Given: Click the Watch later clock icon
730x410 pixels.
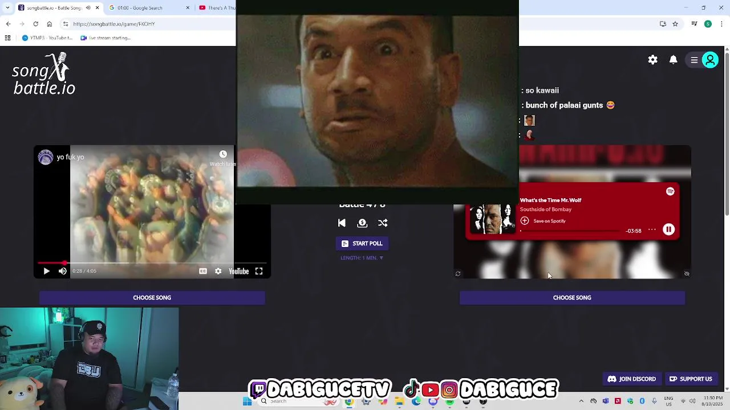Looking at the screenshot, I should pyautogui.click(x=223, y=154).
